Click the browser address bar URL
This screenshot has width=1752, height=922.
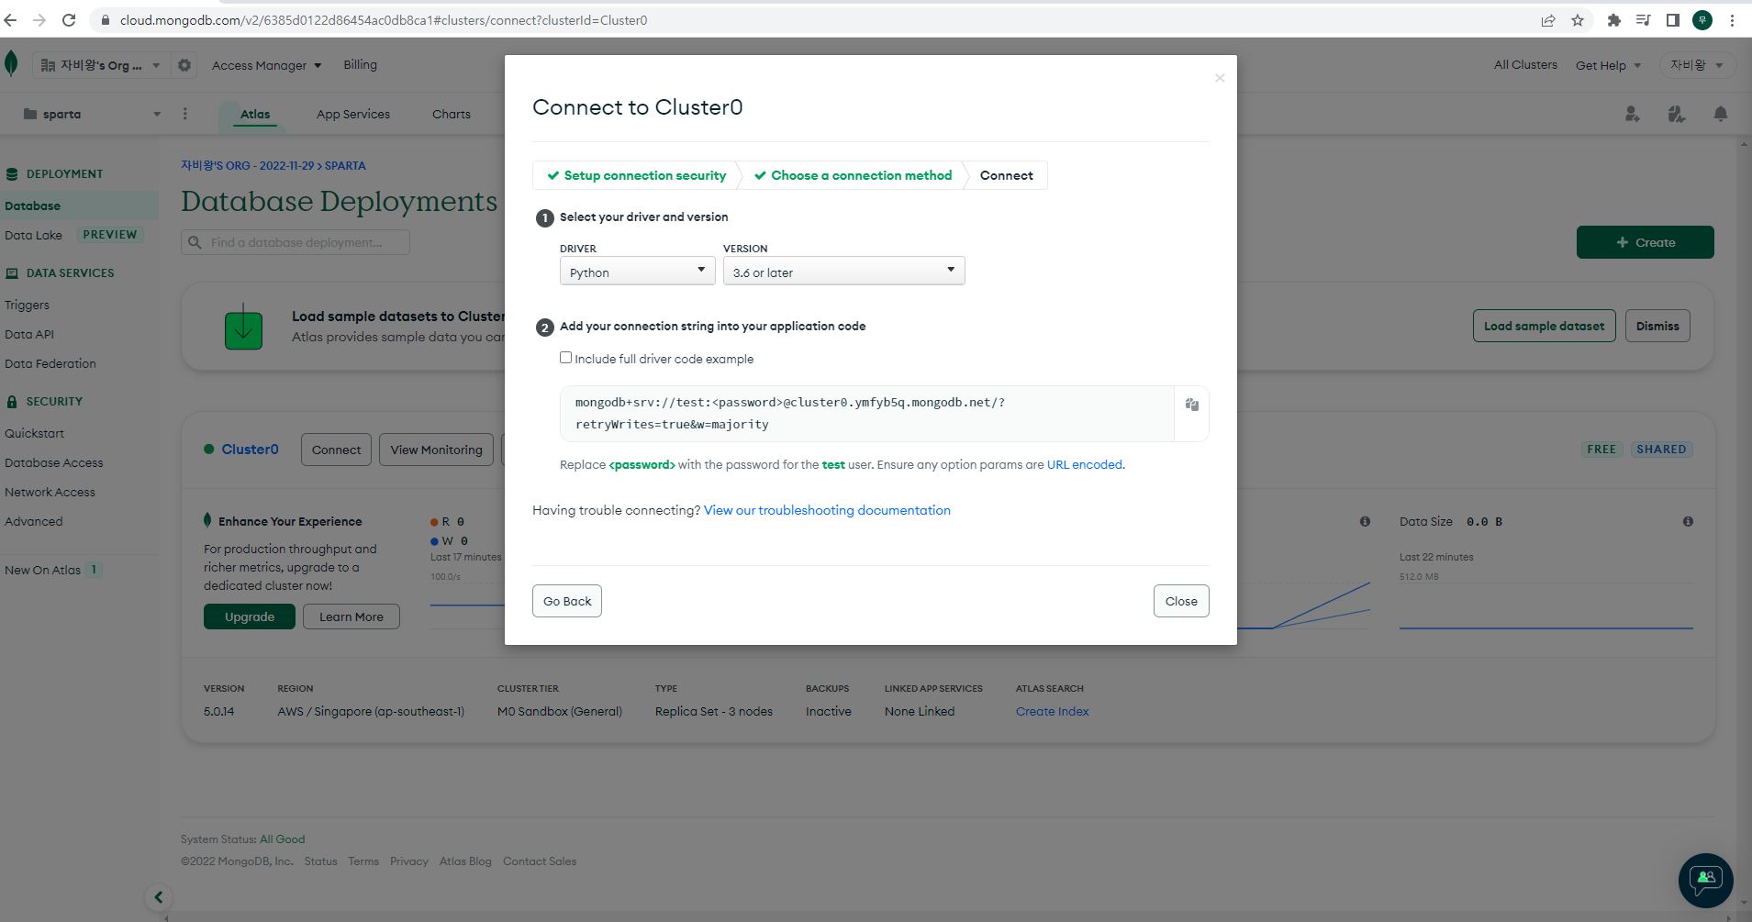(383, 20)
